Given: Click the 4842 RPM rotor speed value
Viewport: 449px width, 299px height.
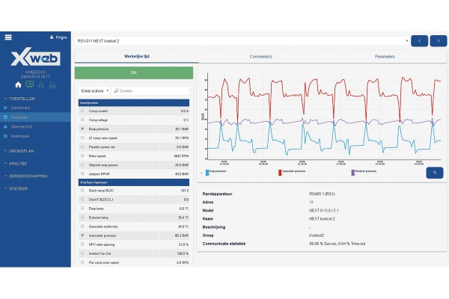Looking at the screenshot, I should (181, 156).
